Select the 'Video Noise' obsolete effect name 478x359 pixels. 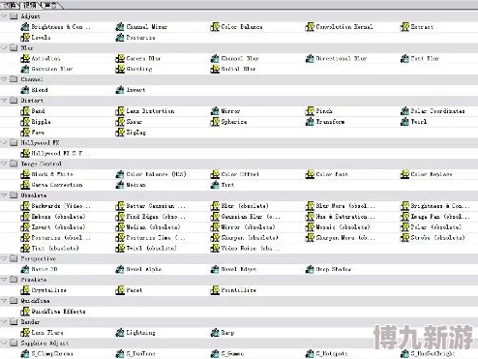(251, 249)
